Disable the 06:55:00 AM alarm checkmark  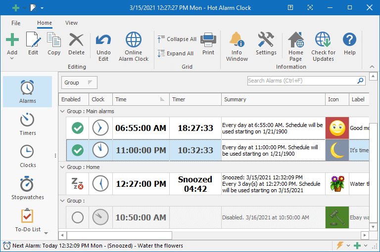78,128
